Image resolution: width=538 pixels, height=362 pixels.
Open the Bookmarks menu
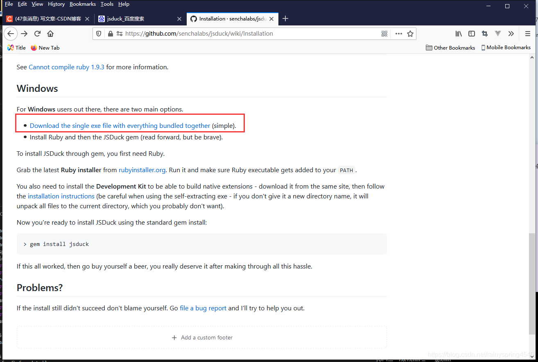point(83,4)
